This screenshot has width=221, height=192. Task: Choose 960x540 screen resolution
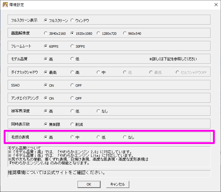[125, 33]
